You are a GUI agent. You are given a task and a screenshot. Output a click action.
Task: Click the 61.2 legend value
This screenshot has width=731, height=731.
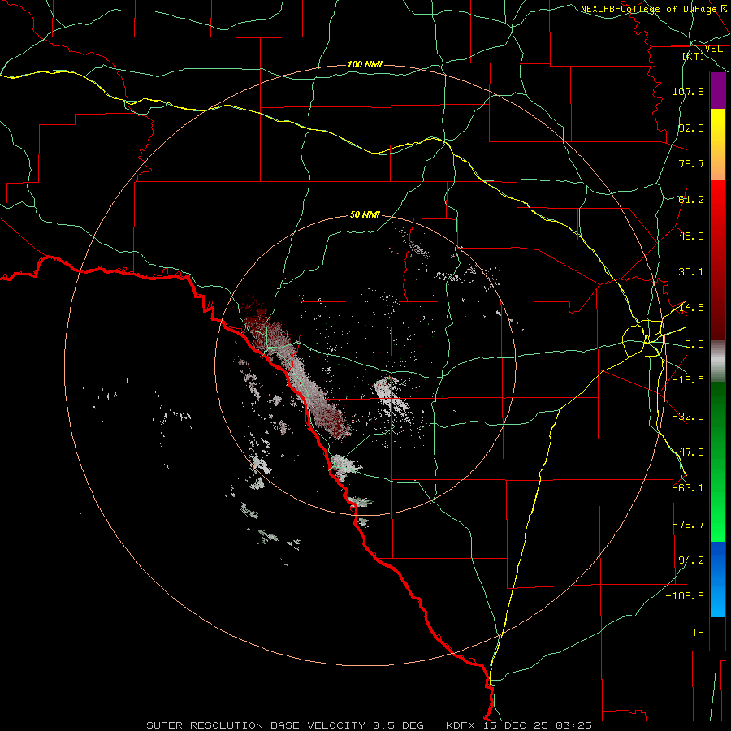tap(691, 200)
